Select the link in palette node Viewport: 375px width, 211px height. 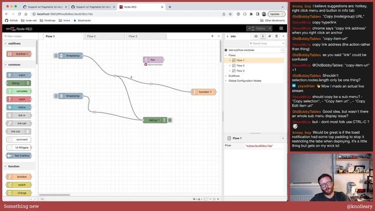point(19,115)
